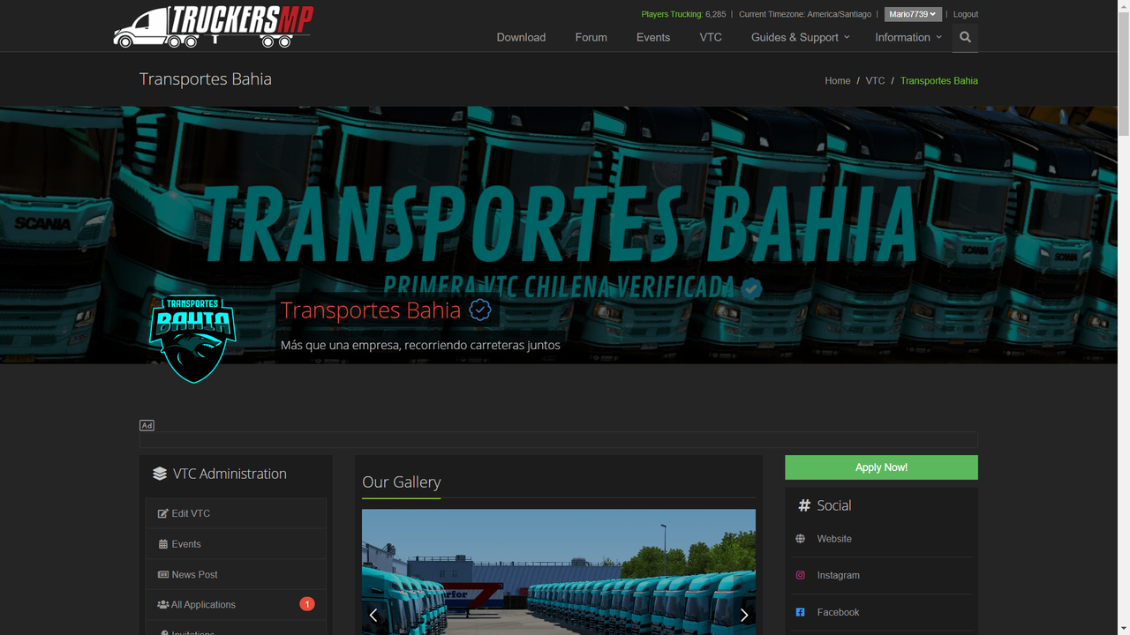Open the Facebook social link

(838, 612)
